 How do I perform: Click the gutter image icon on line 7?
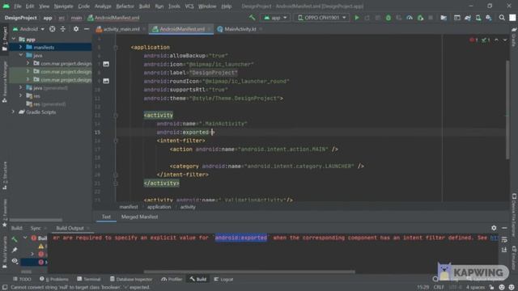tap(106, 64)
